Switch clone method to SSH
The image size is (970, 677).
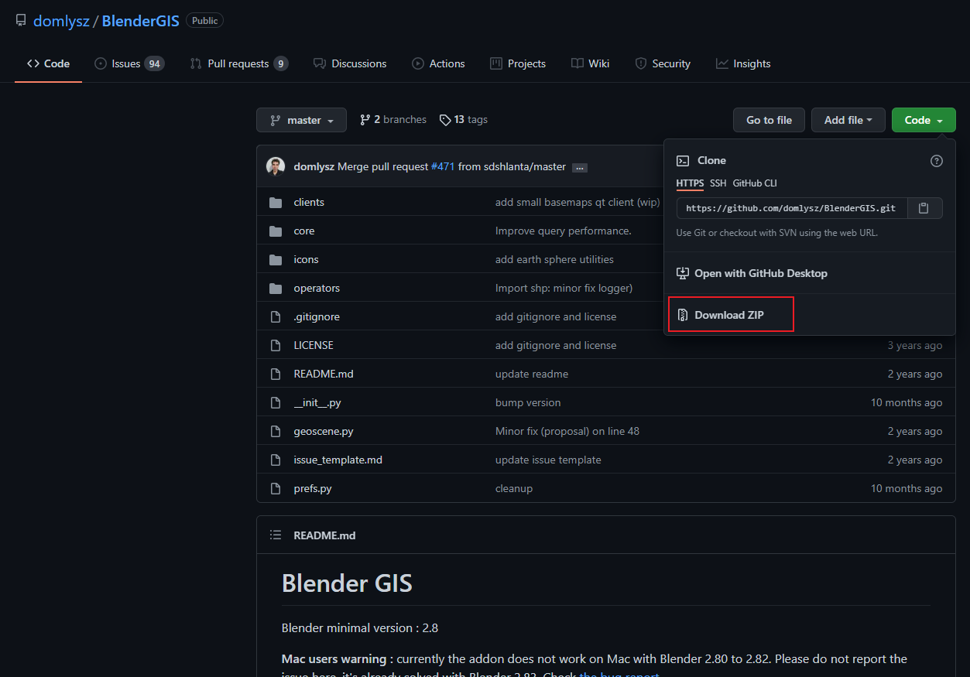click(718, 183)
